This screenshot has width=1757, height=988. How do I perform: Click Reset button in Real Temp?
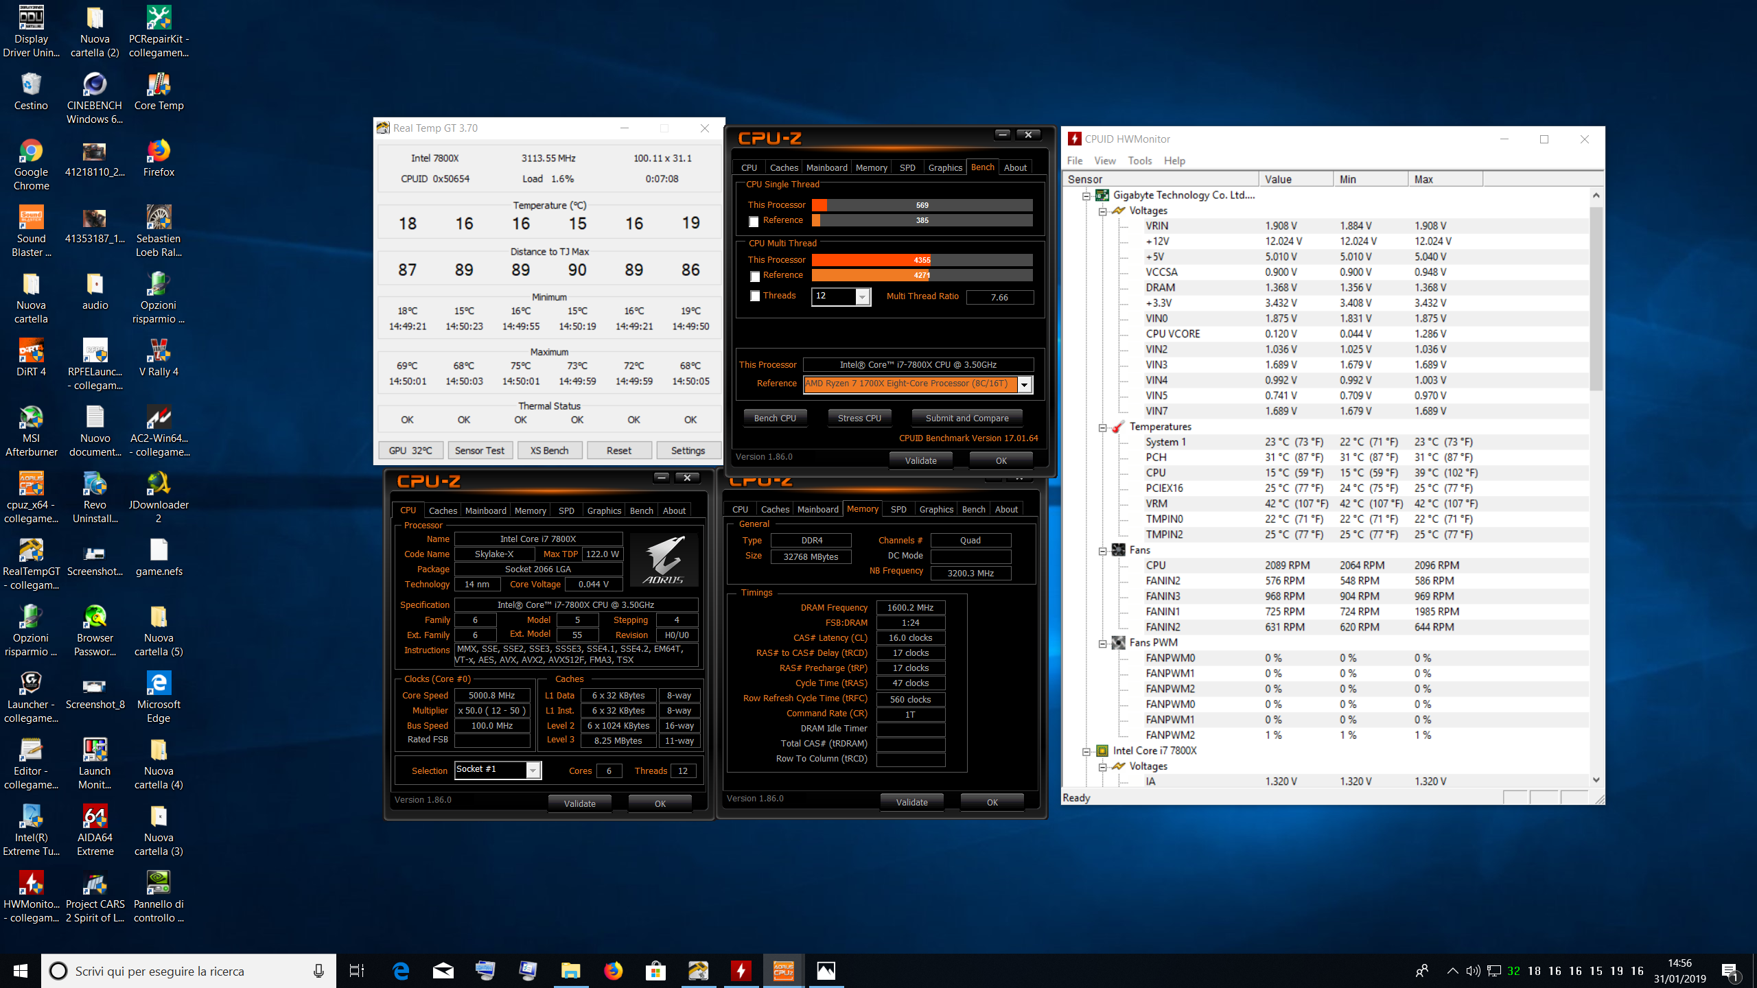point(619,451)
